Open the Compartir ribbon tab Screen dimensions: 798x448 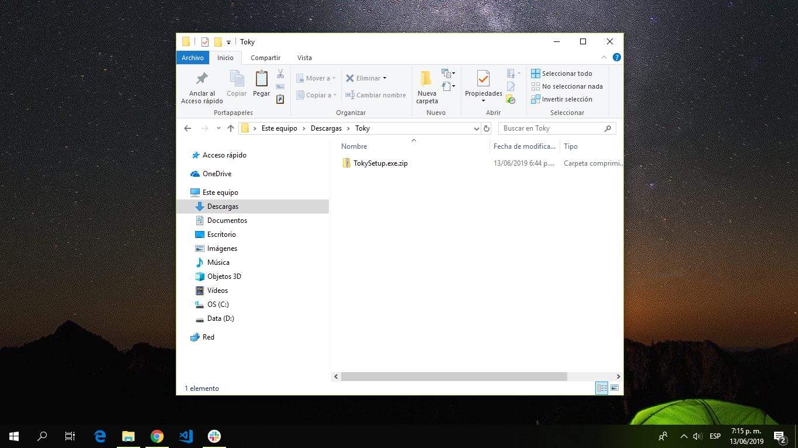(x=265, y=58)
